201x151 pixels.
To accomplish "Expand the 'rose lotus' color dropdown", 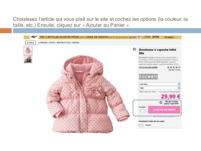I will click(x=160, y=84).
